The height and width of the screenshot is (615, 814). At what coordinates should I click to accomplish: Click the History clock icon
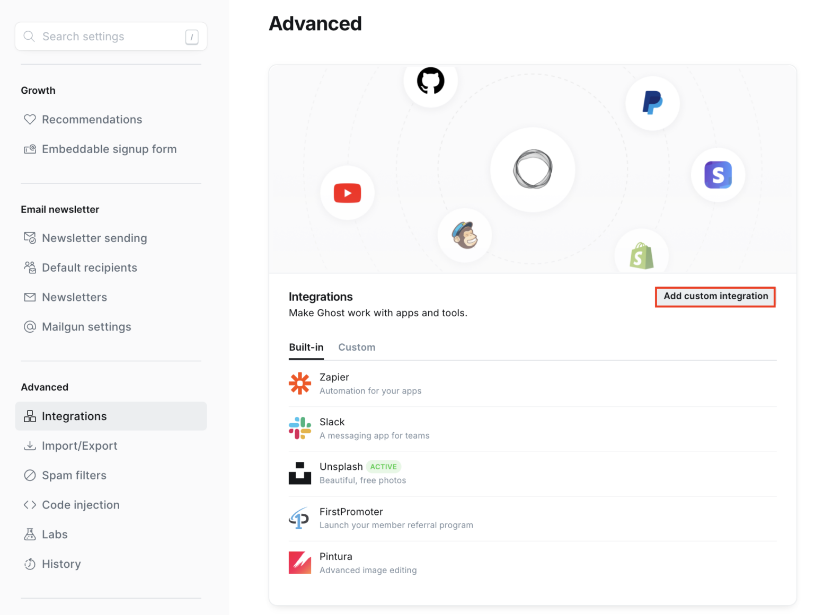[30, 564]
